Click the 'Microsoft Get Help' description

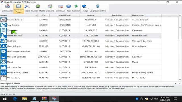[142, 41]
